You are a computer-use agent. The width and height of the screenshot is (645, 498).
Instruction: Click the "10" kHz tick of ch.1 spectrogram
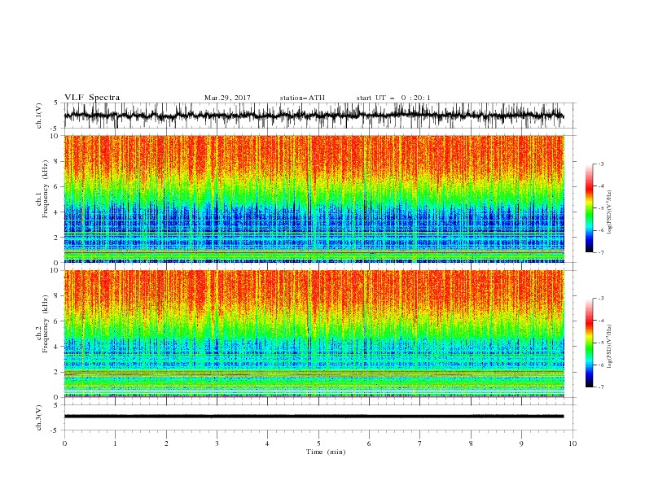click(x=55, y=136)
